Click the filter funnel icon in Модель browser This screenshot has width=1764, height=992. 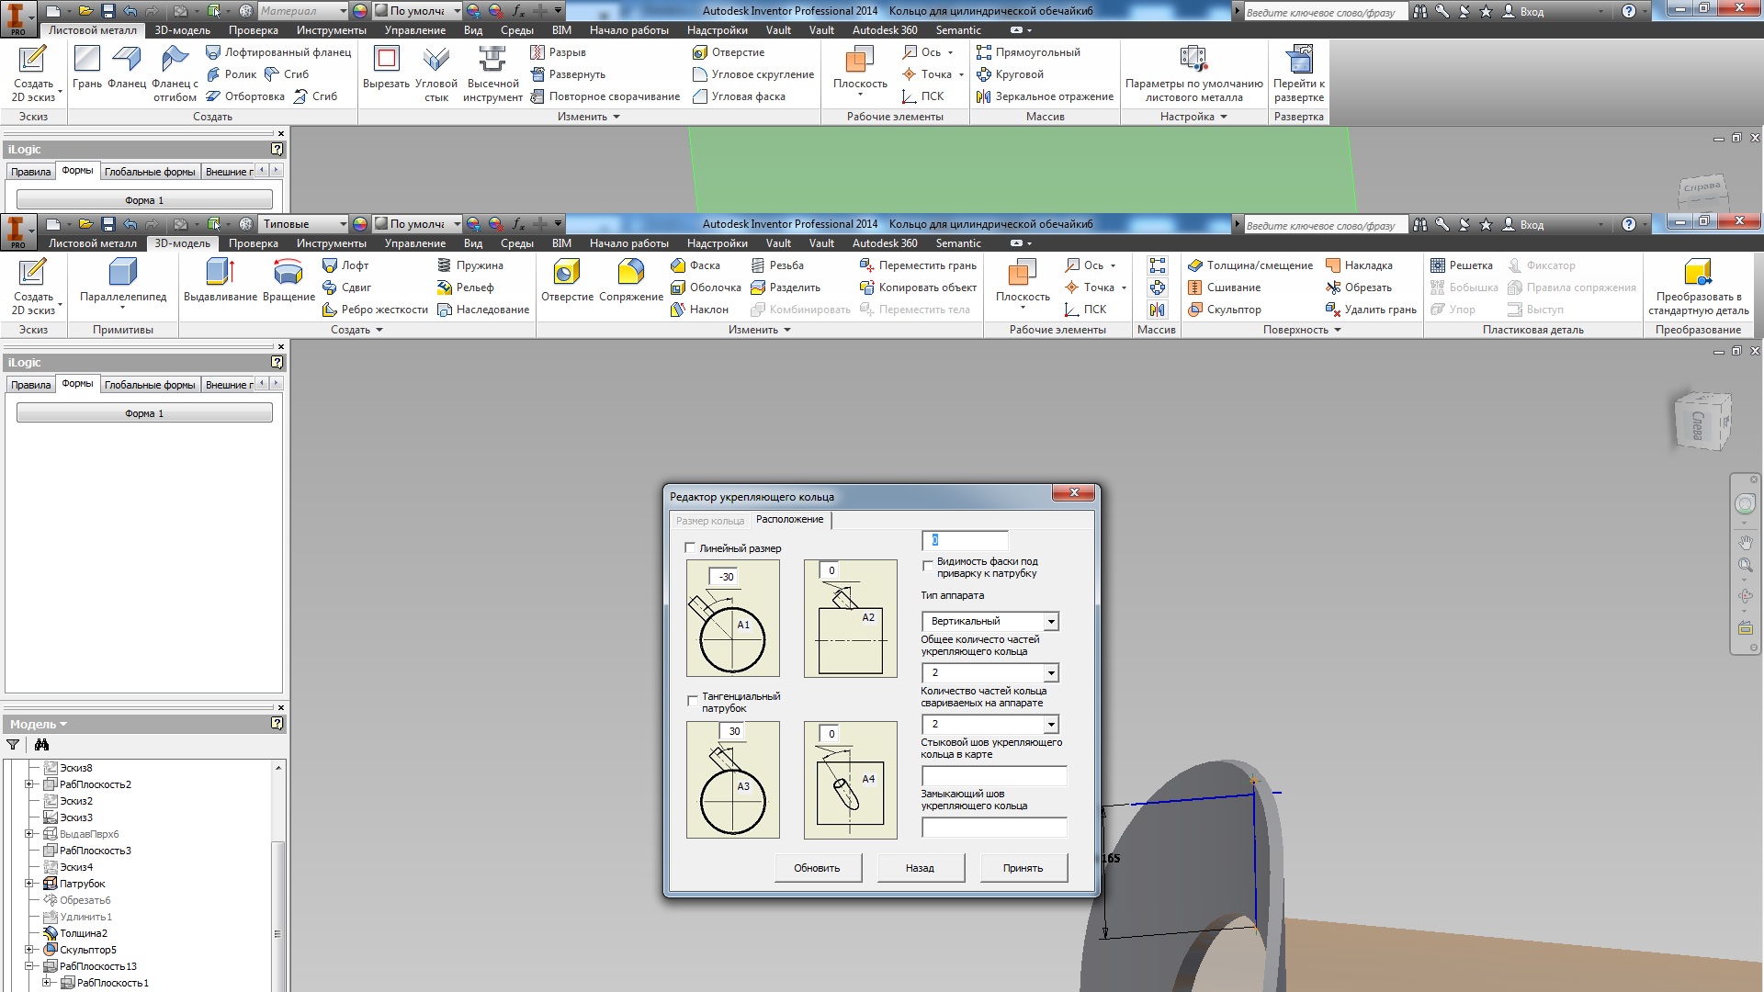tap(13, 745)
